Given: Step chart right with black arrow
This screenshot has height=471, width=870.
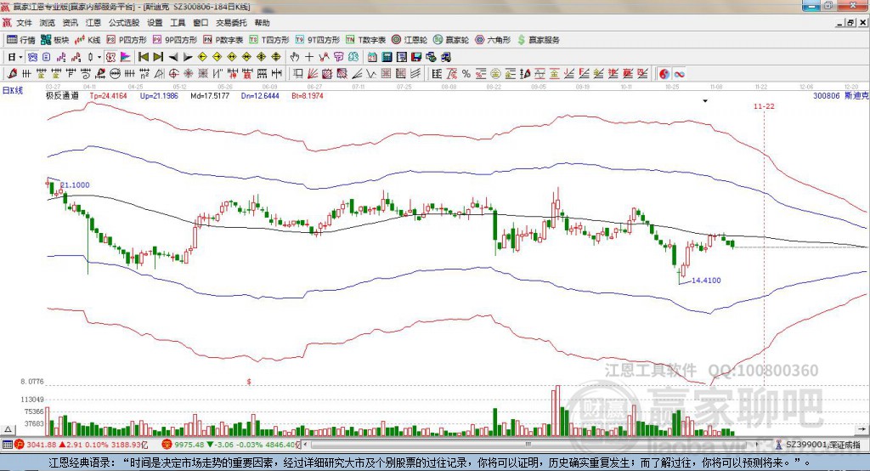Looking at the screenshot, I should (x=188, y=57).
